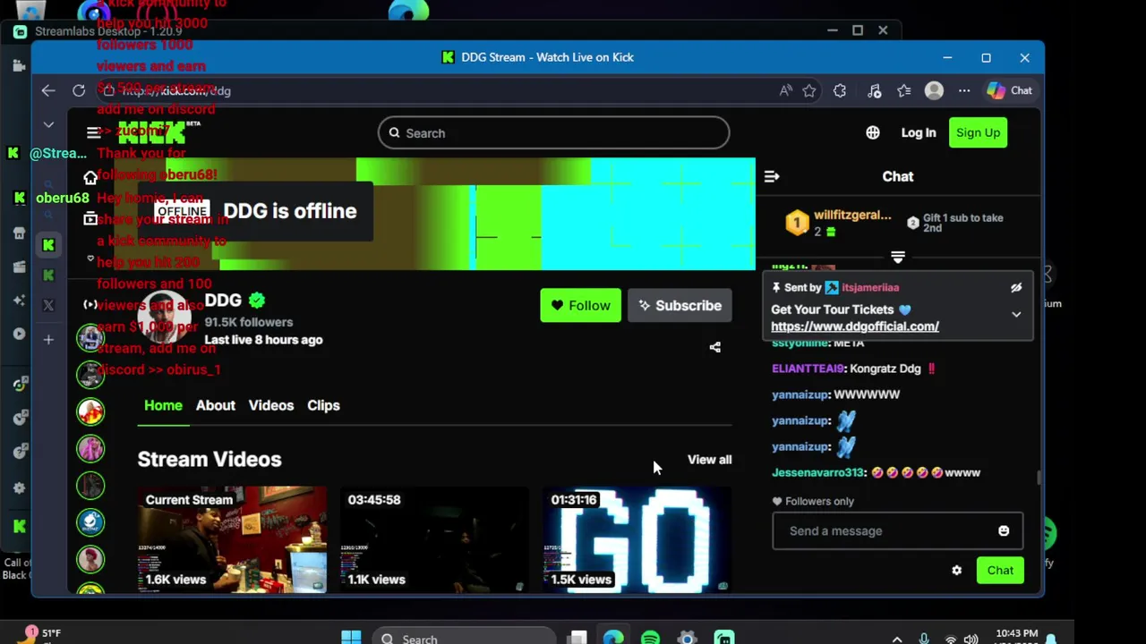Viewport: 1146px width, 644px height.
Task: Open taskbar volume control
Action: pyautogui.click(x=971, y=639)
